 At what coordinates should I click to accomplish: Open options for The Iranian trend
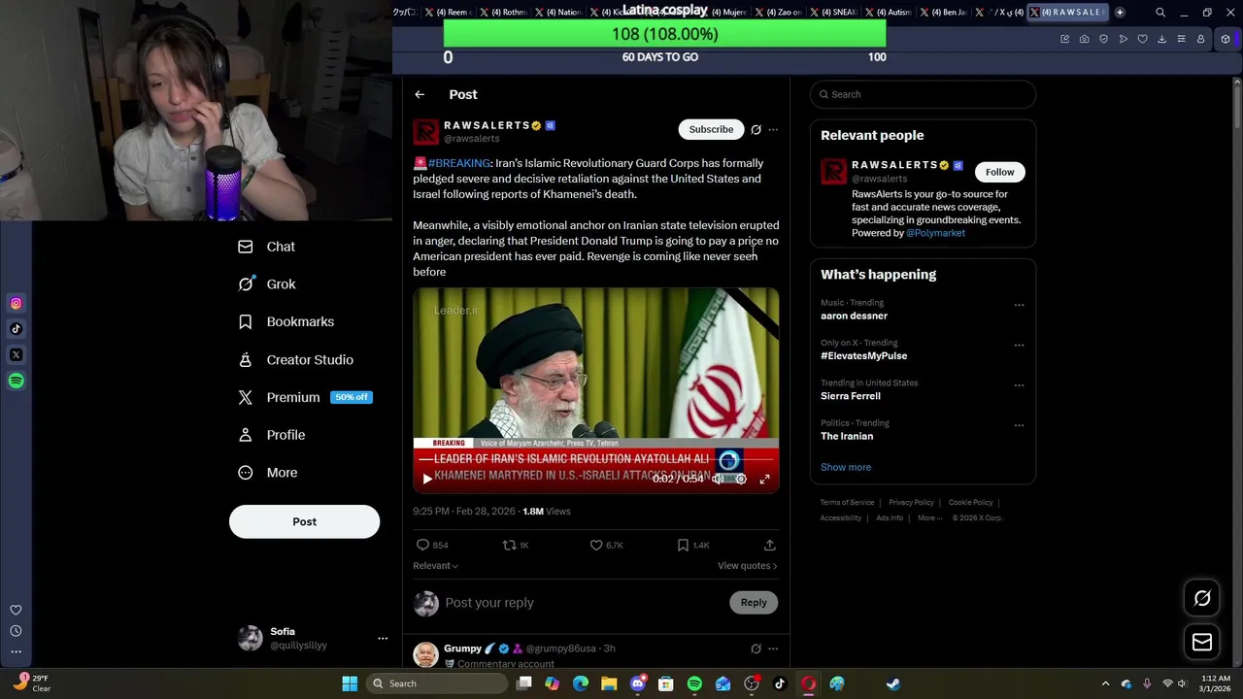tap(1019, 425)
